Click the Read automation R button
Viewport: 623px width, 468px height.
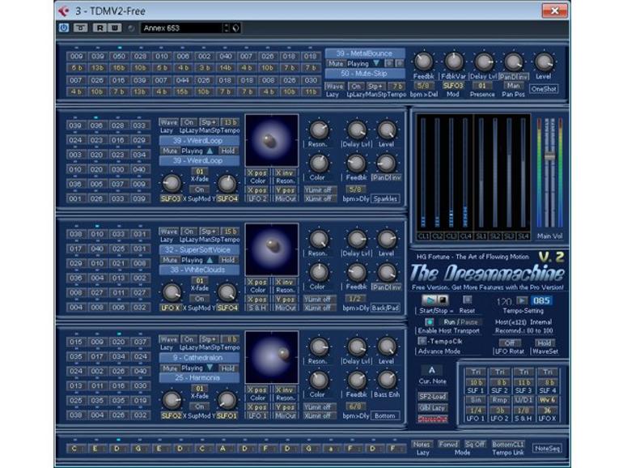[x=100, y=28]
